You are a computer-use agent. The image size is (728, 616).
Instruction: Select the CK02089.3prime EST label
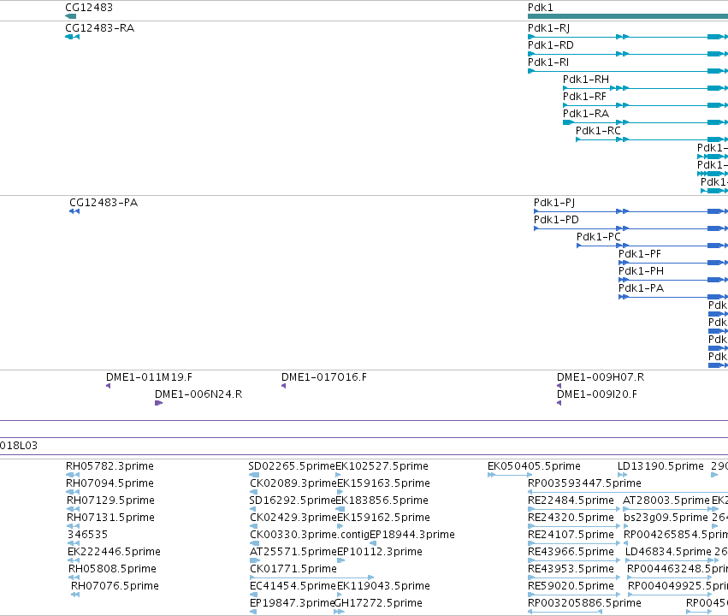point(293,483)
